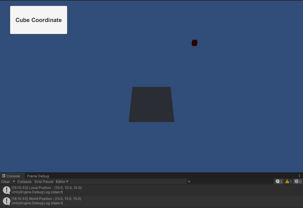The width and height of the screenshot is (303, 208).
Task: Click the Cube Coordinate button
Action: tap(39, 20)
